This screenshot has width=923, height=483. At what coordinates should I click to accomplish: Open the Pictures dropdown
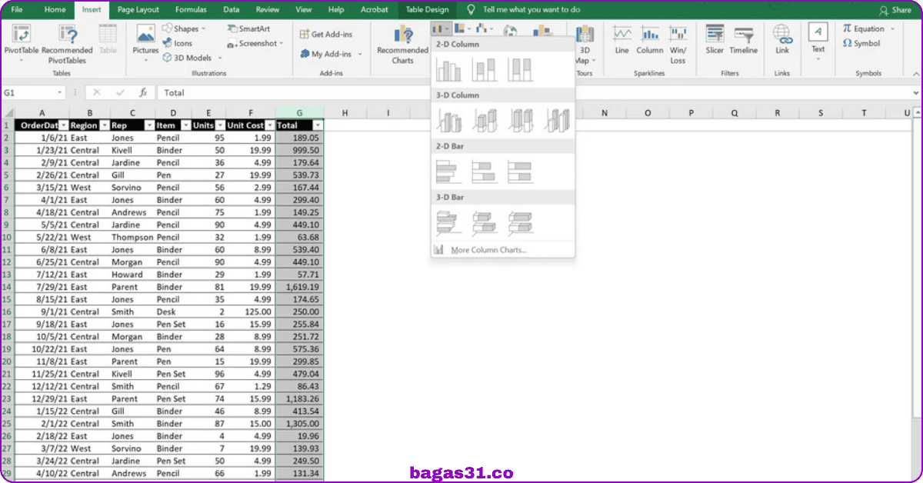(x=145, y=58)
